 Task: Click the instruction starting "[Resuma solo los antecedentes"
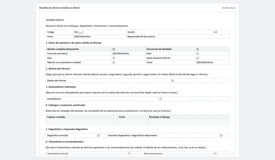click(112, 93)
